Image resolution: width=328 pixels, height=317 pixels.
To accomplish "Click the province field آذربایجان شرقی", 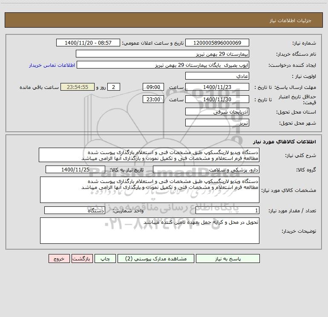I will [217, 112].
